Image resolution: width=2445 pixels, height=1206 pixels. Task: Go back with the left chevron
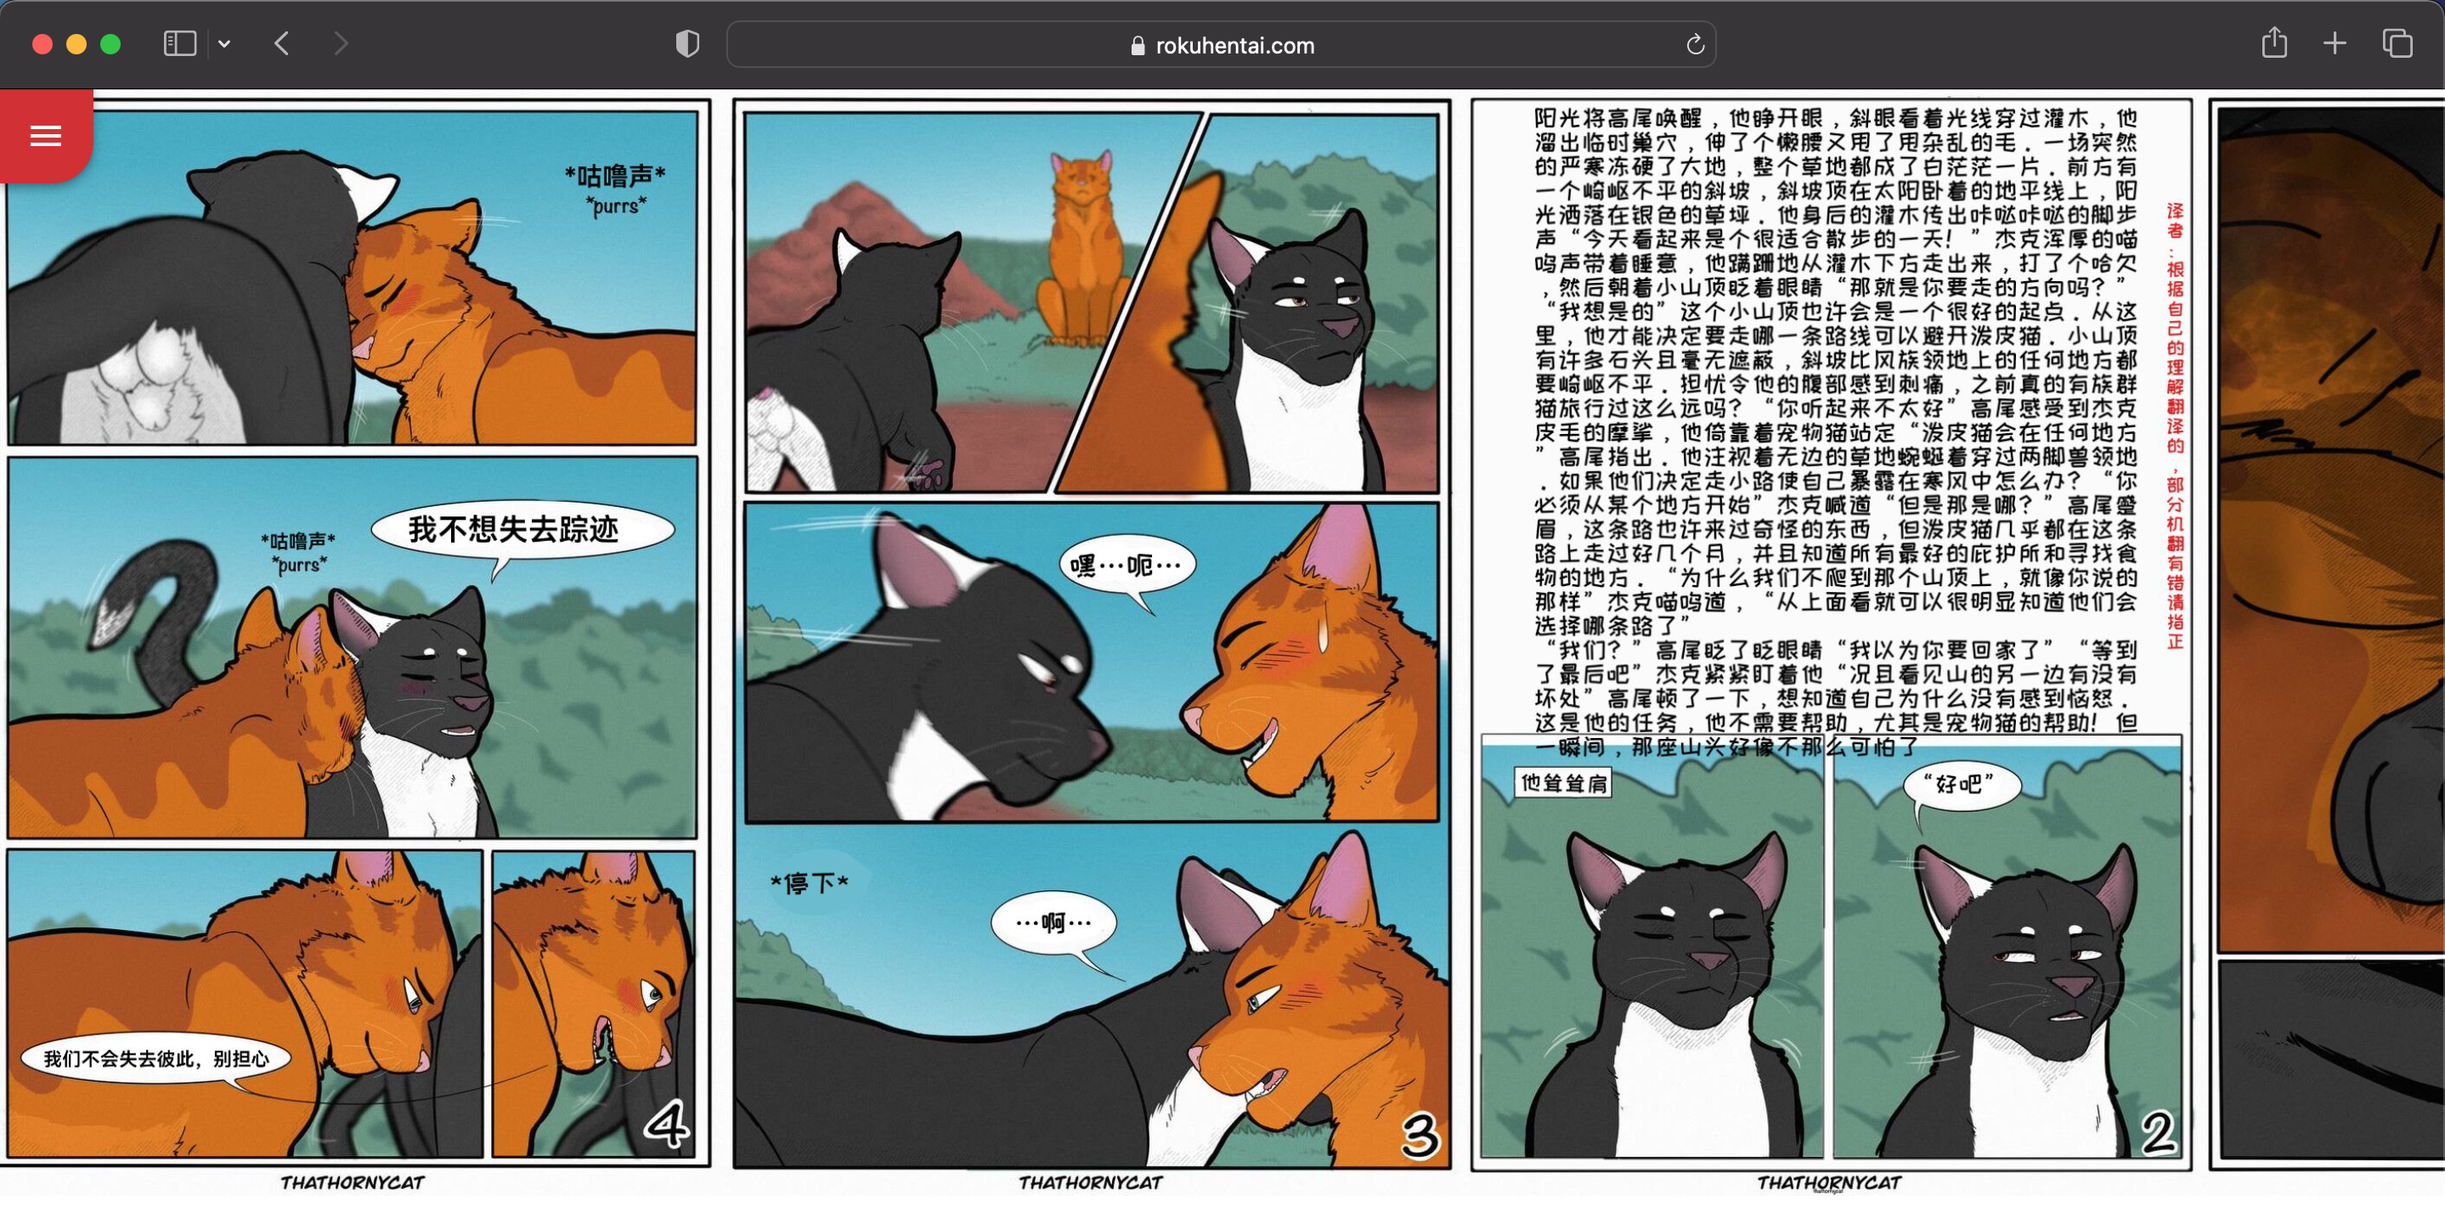coord(282,43)
